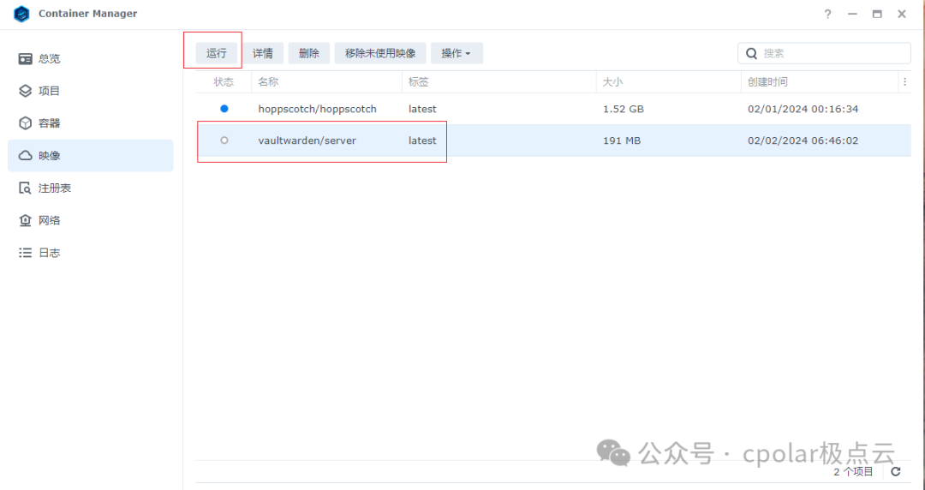Open the 日志 log section
The image size is (925, 490).
click(x=91, y=253)
